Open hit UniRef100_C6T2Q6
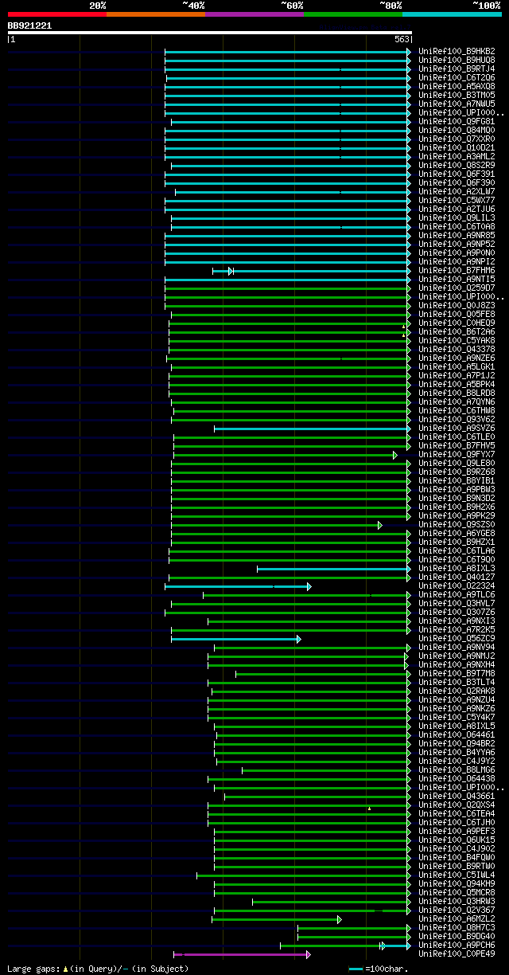The height and width of the screenshot is (975, 509). (x=457, y=78)
